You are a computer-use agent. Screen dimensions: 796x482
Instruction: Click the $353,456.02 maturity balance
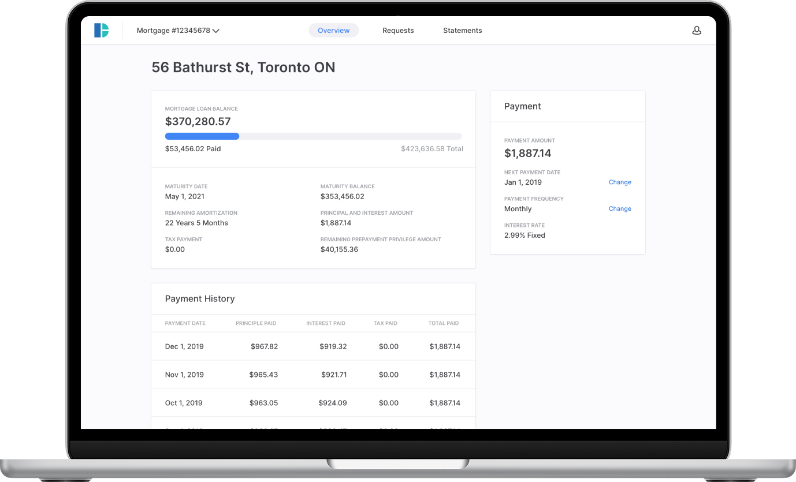(343, 197)
